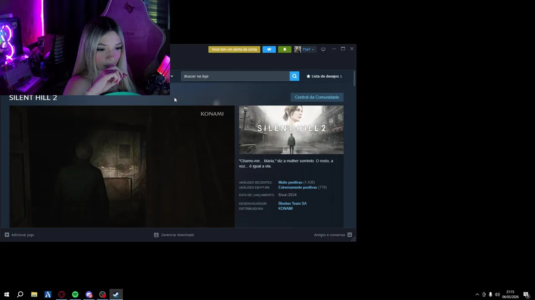The width and height of the screenshot is (535, 300).
Task: Click the Adicionar jogo label
Action: pyautogui.click(x=23, y=235)
